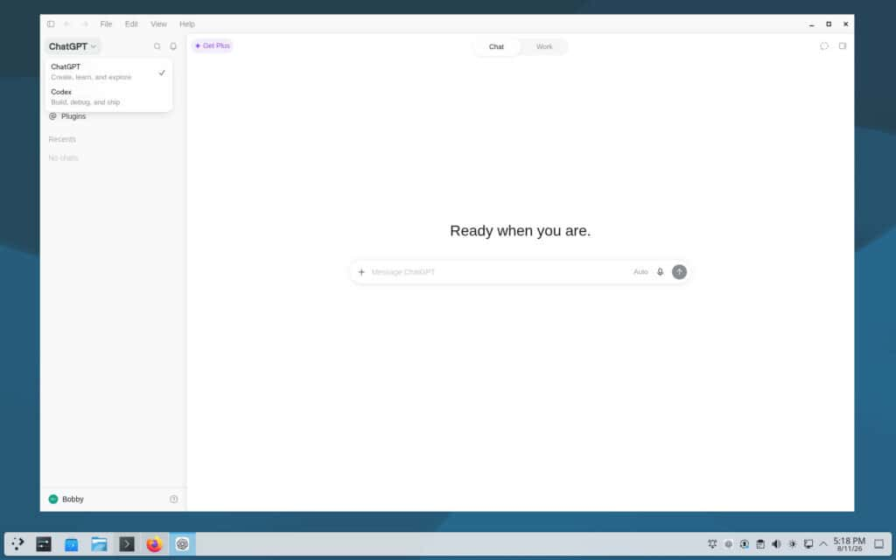Go back using title bar arrow
Screen dimensions: 896x560
(x=67, y=24)
